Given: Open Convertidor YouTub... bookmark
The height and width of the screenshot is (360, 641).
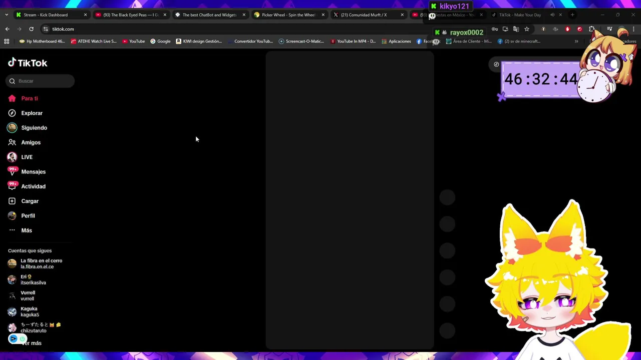Looking at the screenshot, I should [x=250, y=41].
